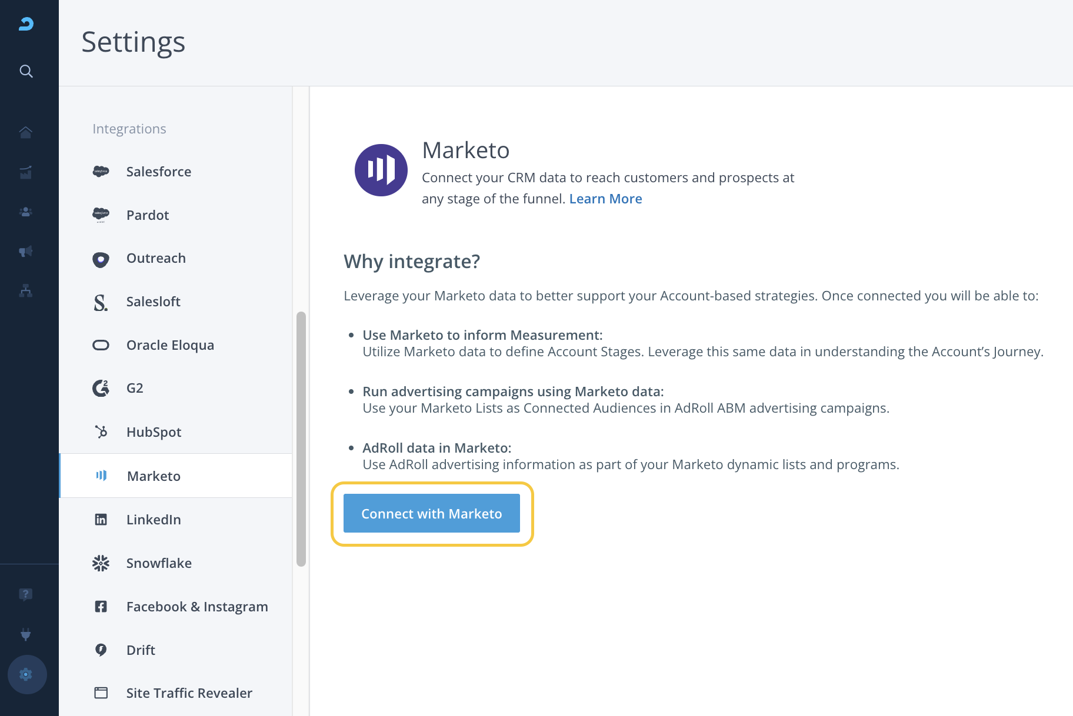
Task: Click the integrations list scrollbar thumb
Action: (x=301, y=439)
